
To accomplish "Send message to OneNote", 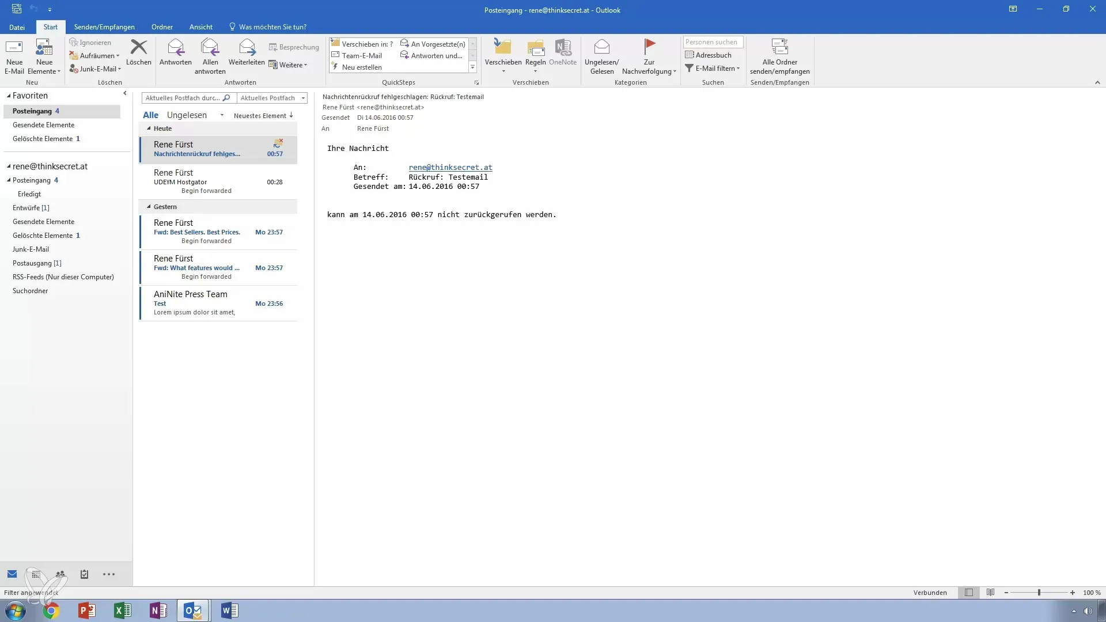I will click(563, 52).
